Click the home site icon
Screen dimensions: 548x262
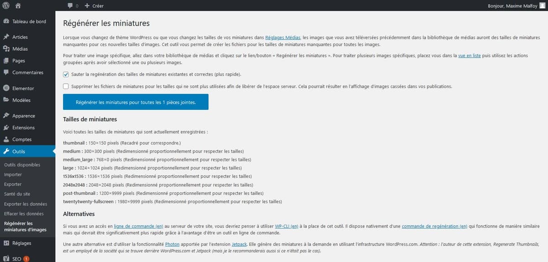tap(18, 5)
